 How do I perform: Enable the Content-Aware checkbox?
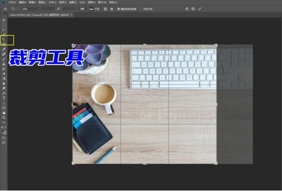[141, 9]
